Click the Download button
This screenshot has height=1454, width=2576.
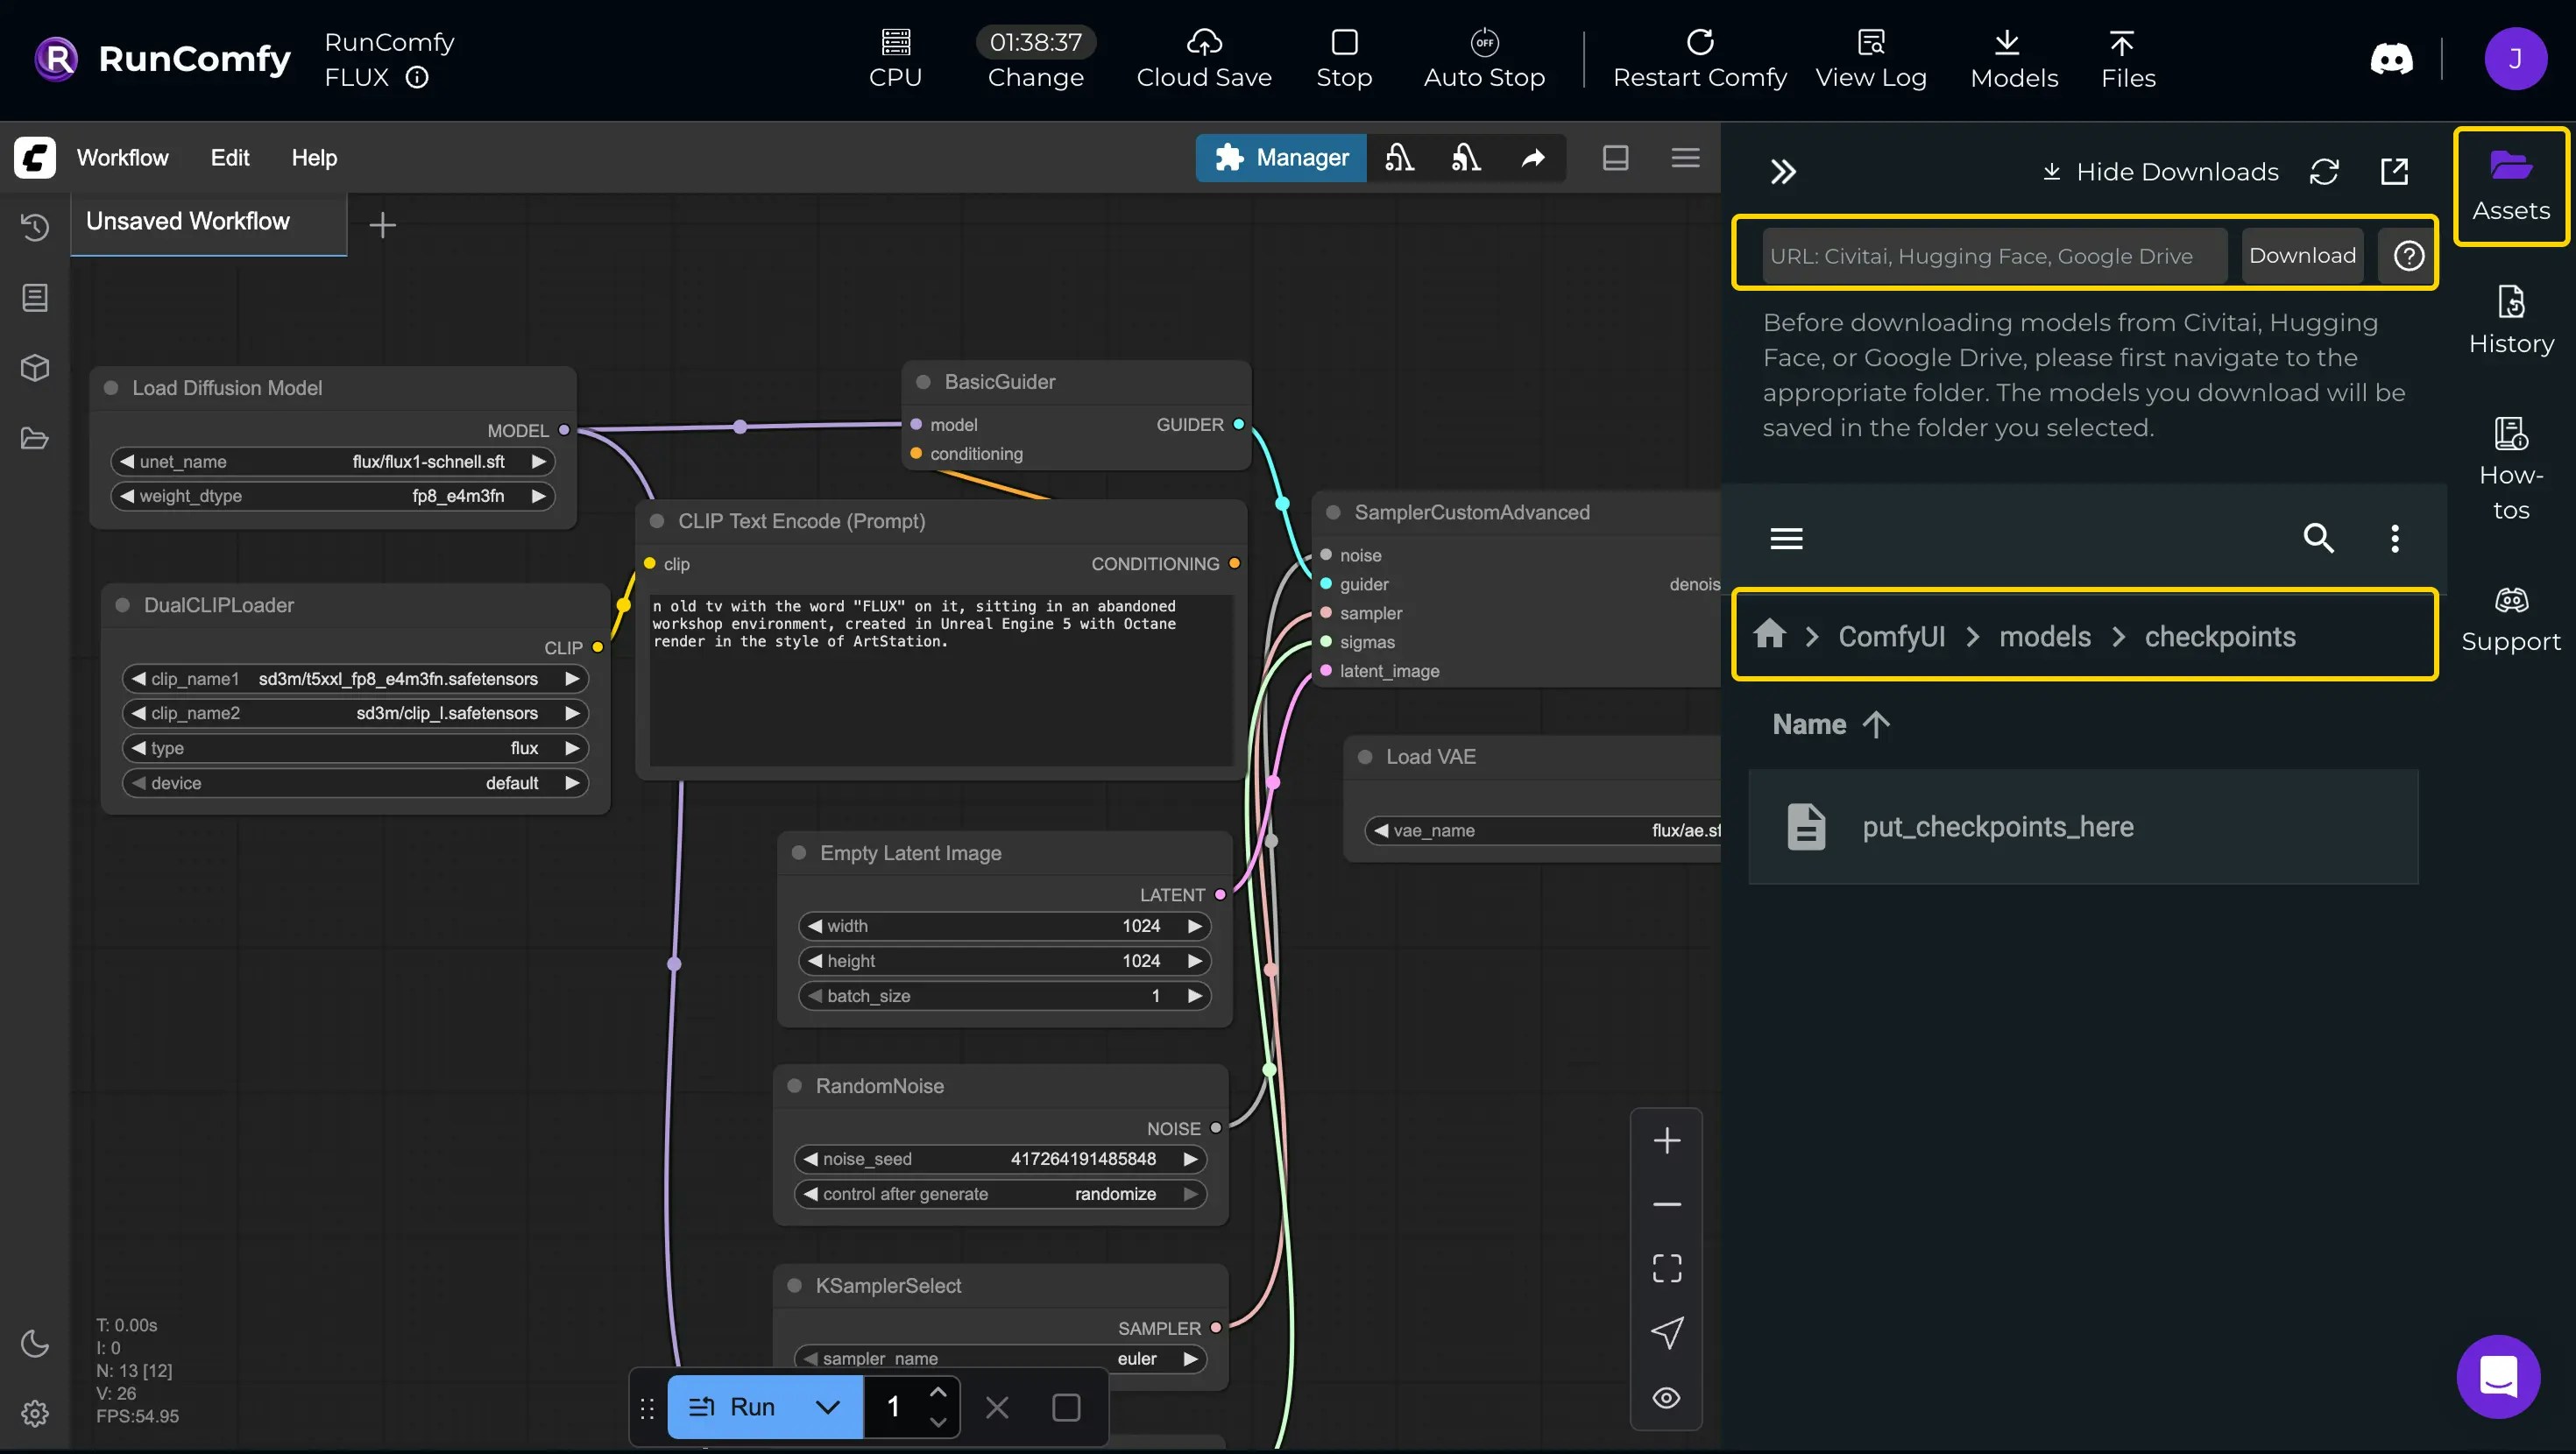[2302, 256]
